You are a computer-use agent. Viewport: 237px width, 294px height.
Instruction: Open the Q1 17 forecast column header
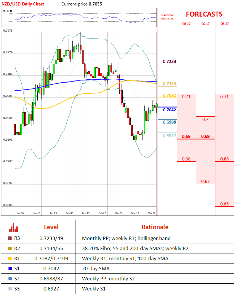coord(186,24)
